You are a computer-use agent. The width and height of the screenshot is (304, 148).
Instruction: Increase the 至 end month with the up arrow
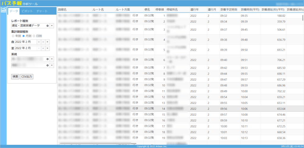[43, 48]
